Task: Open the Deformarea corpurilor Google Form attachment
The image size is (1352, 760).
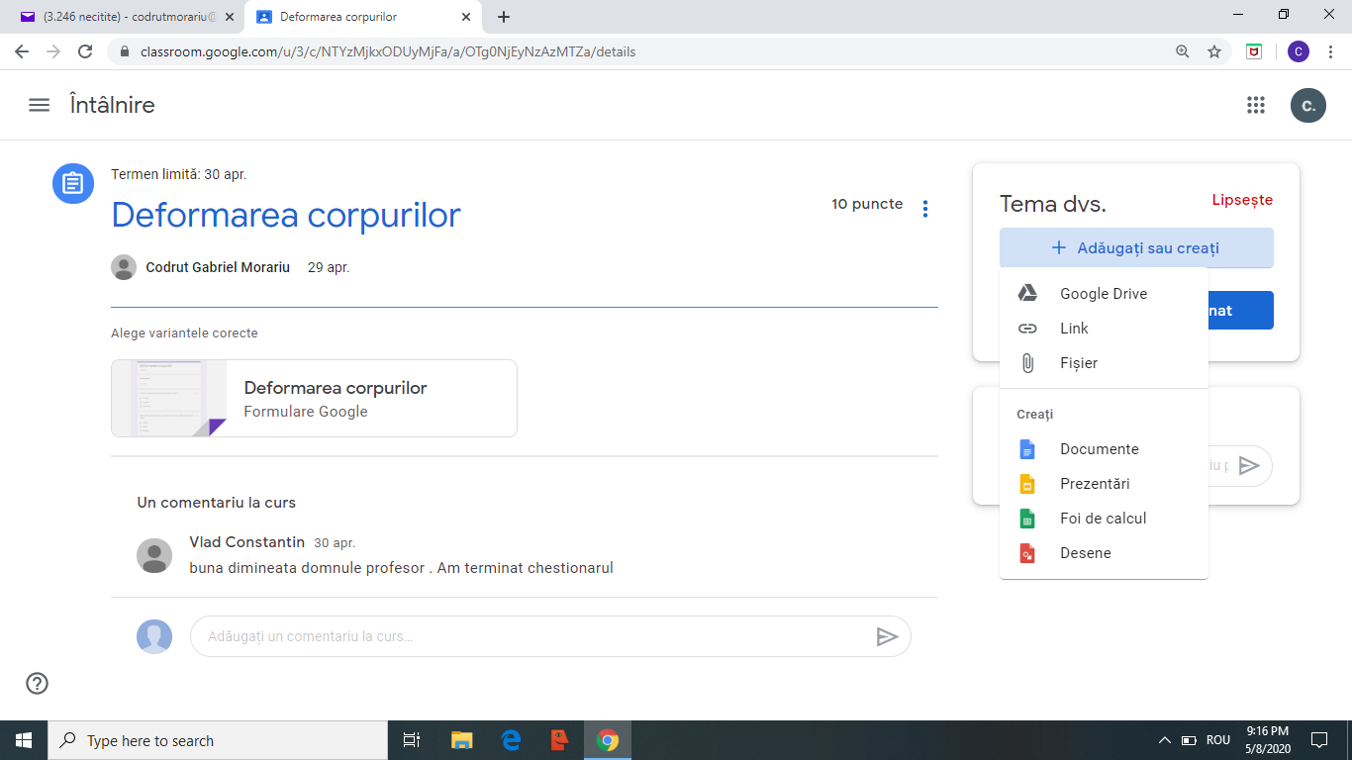Action: click(x=314, y=398)
